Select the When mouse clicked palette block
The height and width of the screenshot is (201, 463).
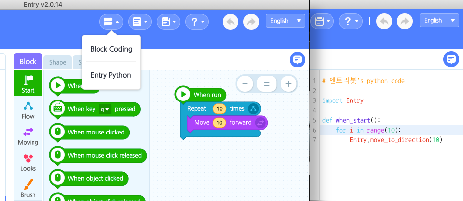coord(89,132)
